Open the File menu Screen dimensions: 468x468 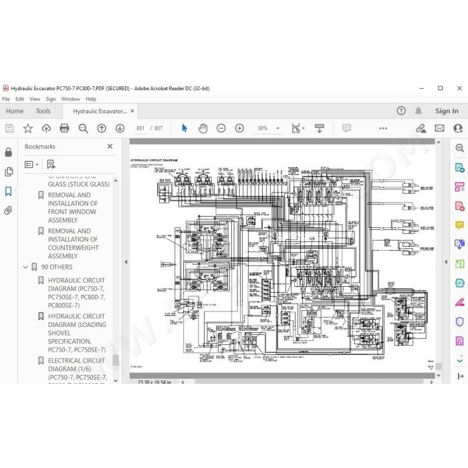[x=6, y=99]
